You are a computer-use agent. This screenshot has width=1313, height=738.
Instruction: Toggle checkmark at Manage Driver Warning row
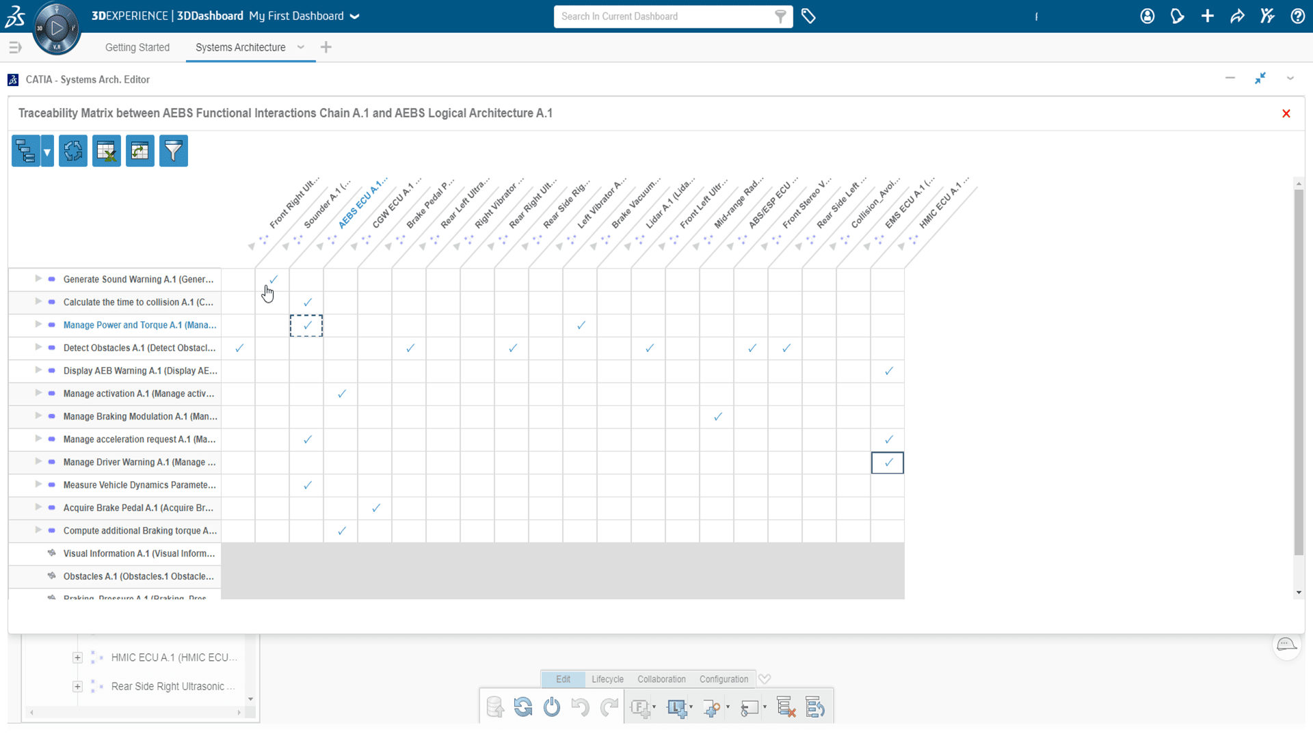(888, 462)
